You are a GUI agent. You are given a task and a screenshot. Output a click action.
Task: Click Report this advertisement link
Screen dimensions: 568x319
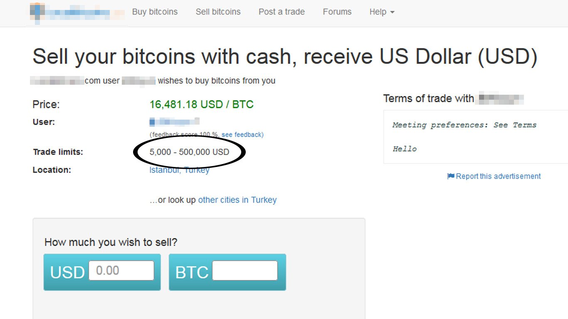[498, 176]
